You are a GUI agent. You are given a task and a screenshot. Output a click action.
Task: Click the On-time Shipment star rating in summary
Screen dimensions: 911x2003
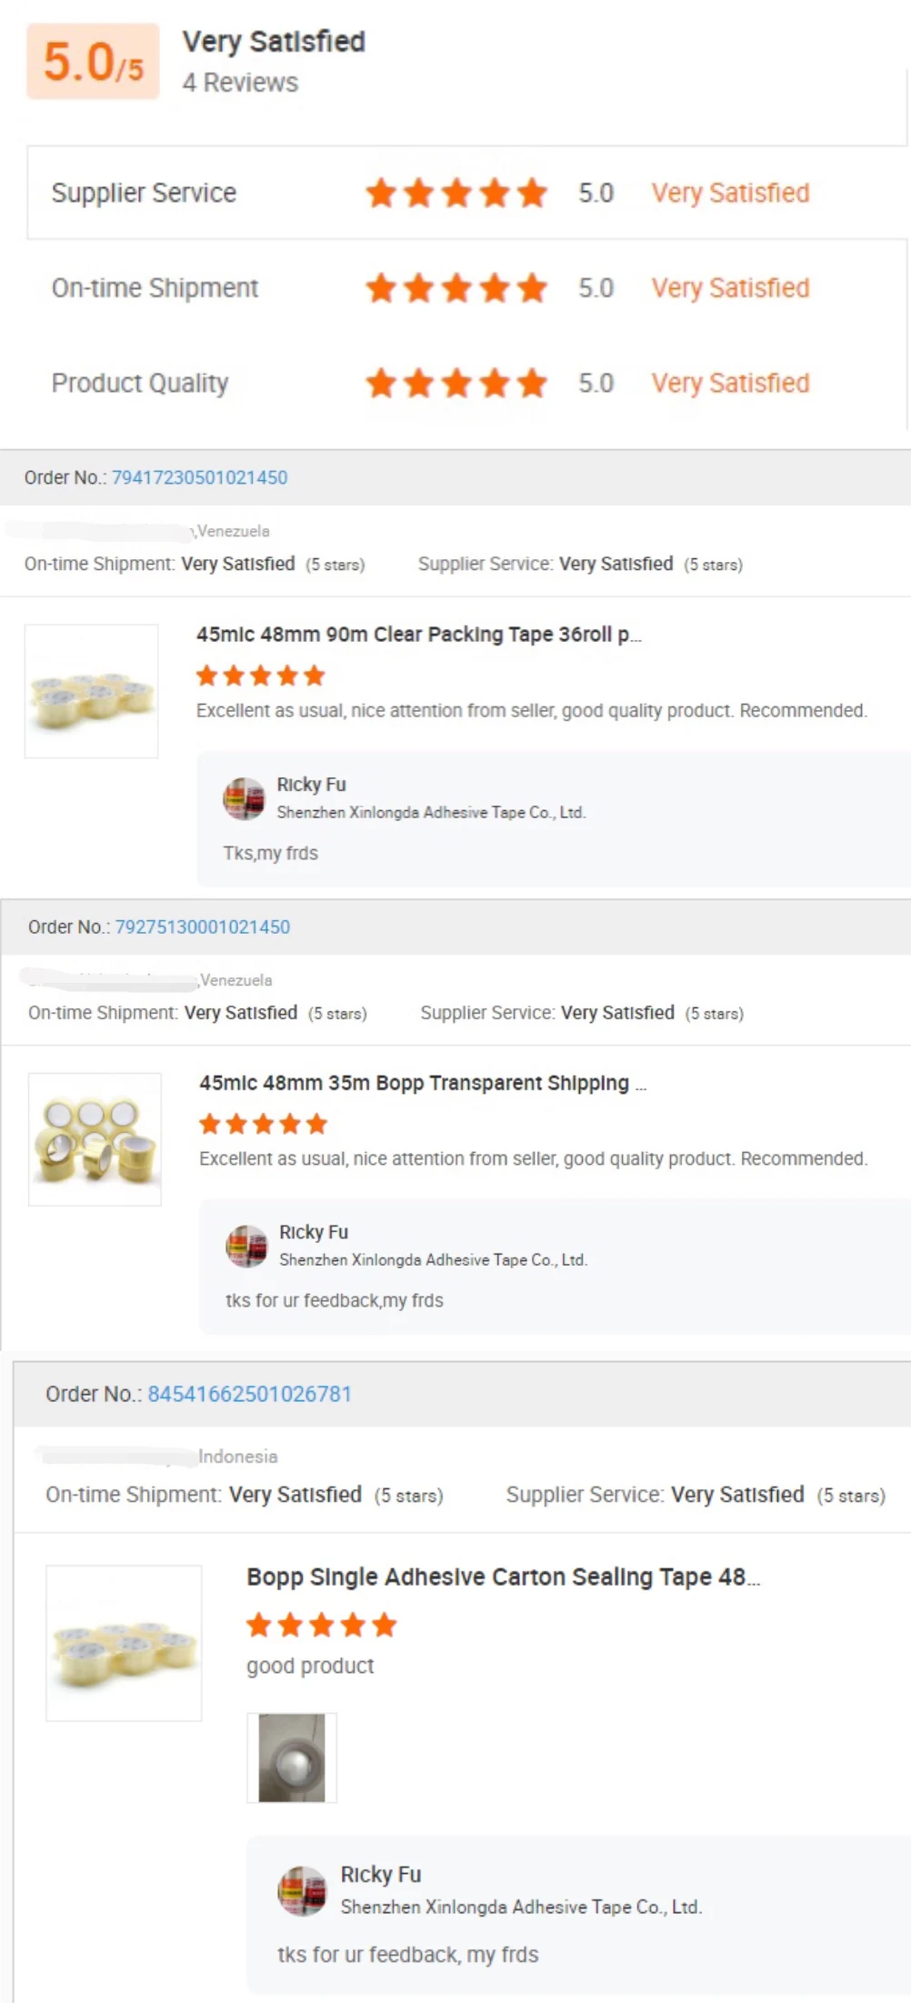[456, 288]
